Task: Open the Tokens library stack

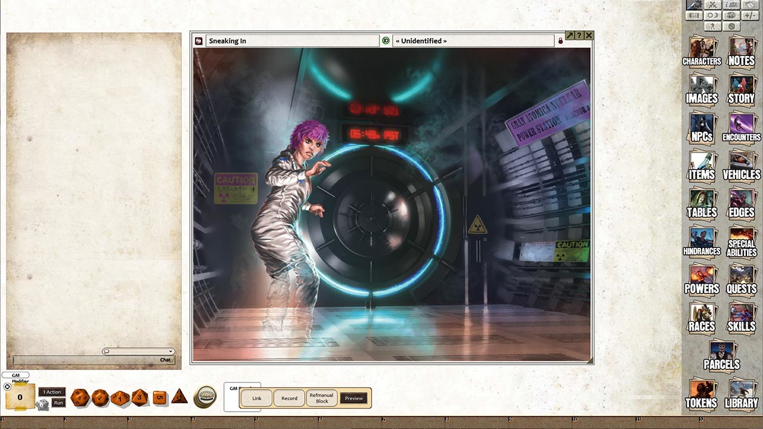Action: tap(701, 394)
